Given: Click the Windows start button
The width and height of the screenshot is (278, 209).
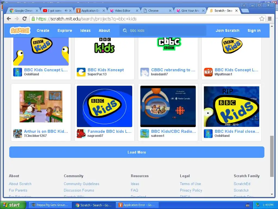Looking at the screenshot, I should (x=13, y=205).
